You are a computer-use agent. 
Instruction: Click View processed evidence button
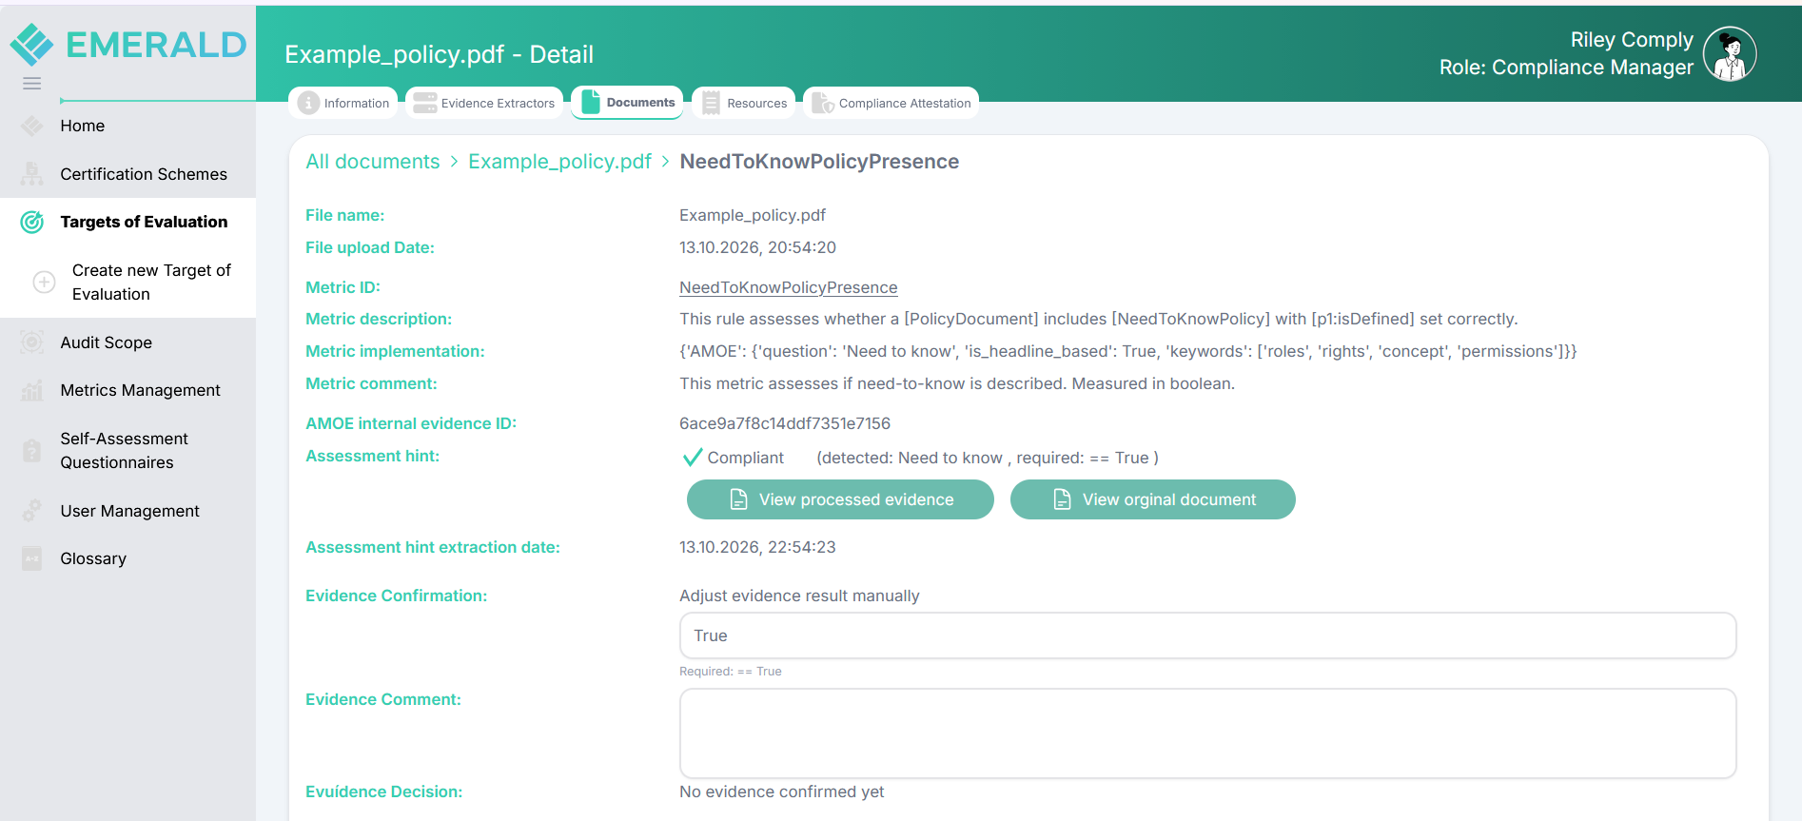[840, 499]
